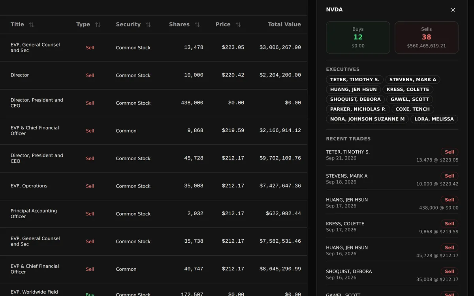Click price $220.42 in table
Screen dimensions: 474x296
pos(233,75)
